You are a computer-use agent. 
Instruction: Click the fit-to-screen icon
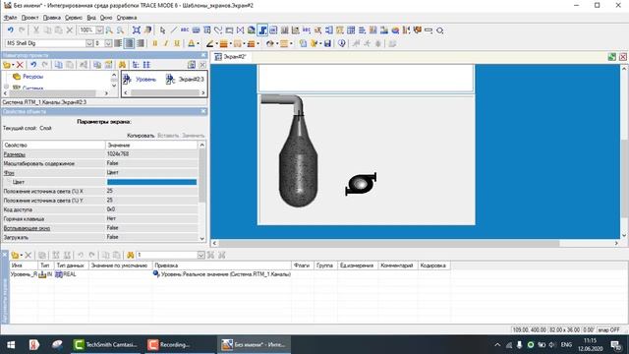click(137, 30)
